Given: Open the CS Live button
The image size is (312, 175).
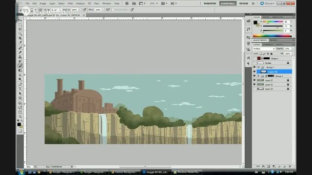Looking at the screenshot, I should 267,3.
